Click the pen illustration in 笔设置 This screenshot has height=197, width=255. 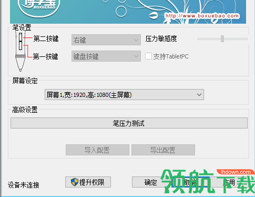click(21, 52)
